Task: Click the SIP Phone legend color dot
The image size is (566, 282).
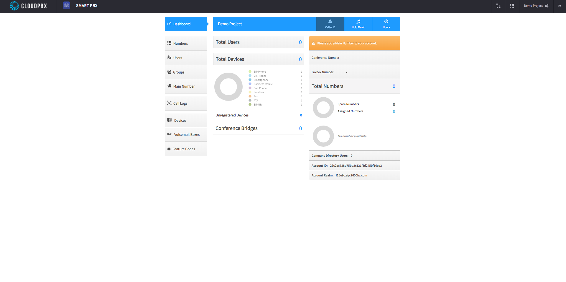Action: click(250, 71)
